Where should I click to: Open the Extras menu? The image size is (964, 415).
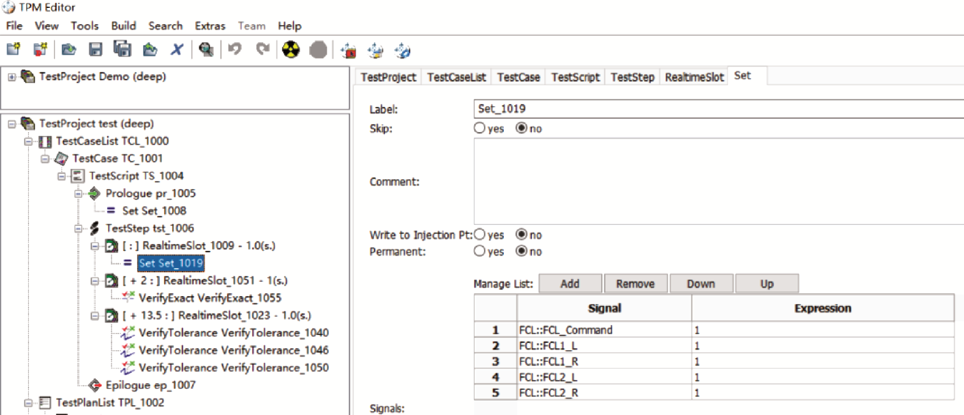(210, 26)
